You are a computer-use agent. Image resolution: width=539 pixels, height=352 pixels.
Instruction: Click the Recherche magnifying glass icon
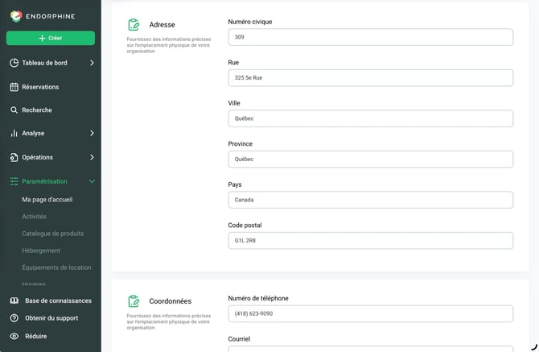point(14,110)
